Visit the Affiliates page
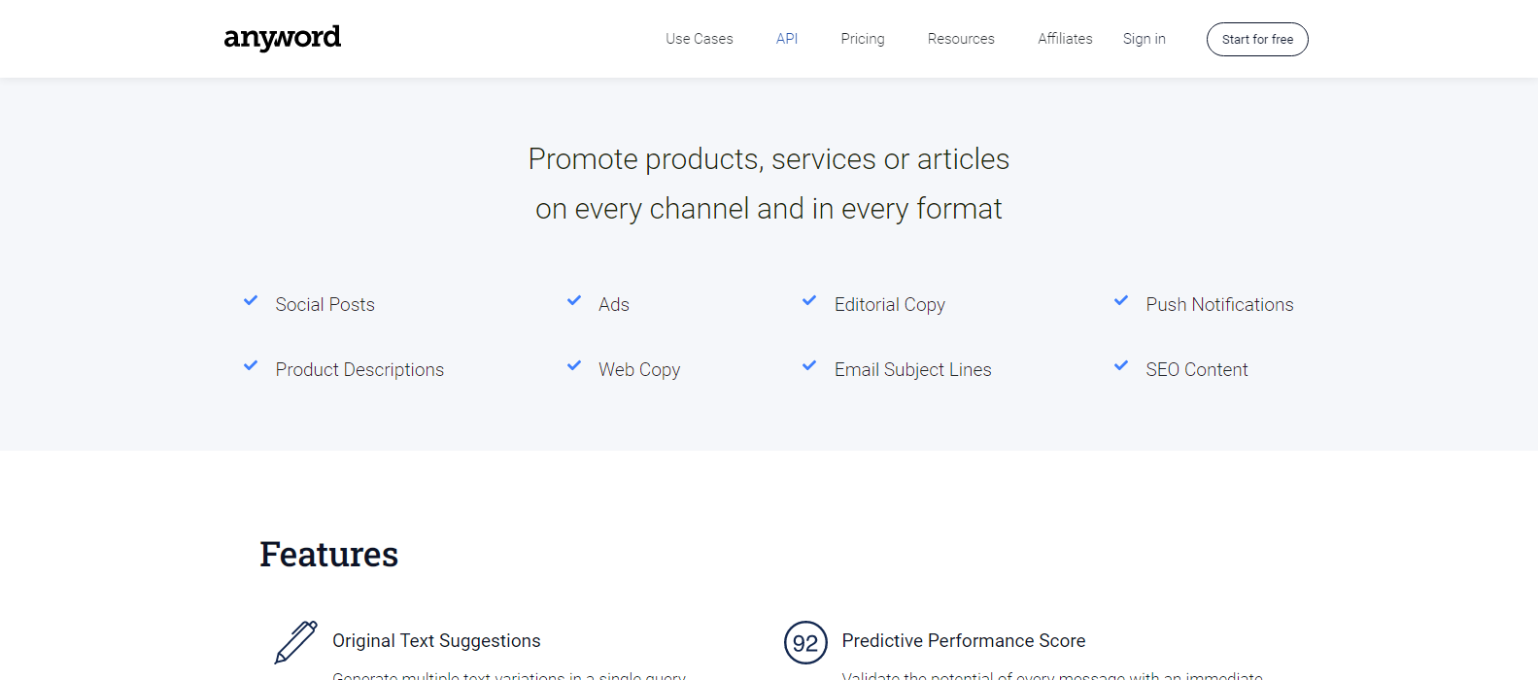This screenshot has height=680, width=1538. coord(1065,39)
